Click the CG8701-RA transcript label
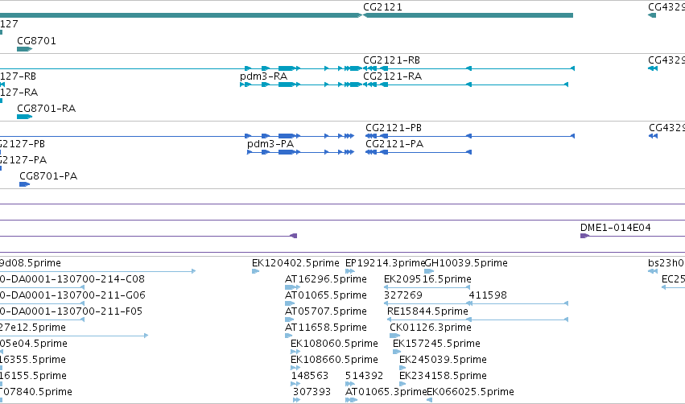This screenshot has width=685, height=404. click(x=47, y=109)
